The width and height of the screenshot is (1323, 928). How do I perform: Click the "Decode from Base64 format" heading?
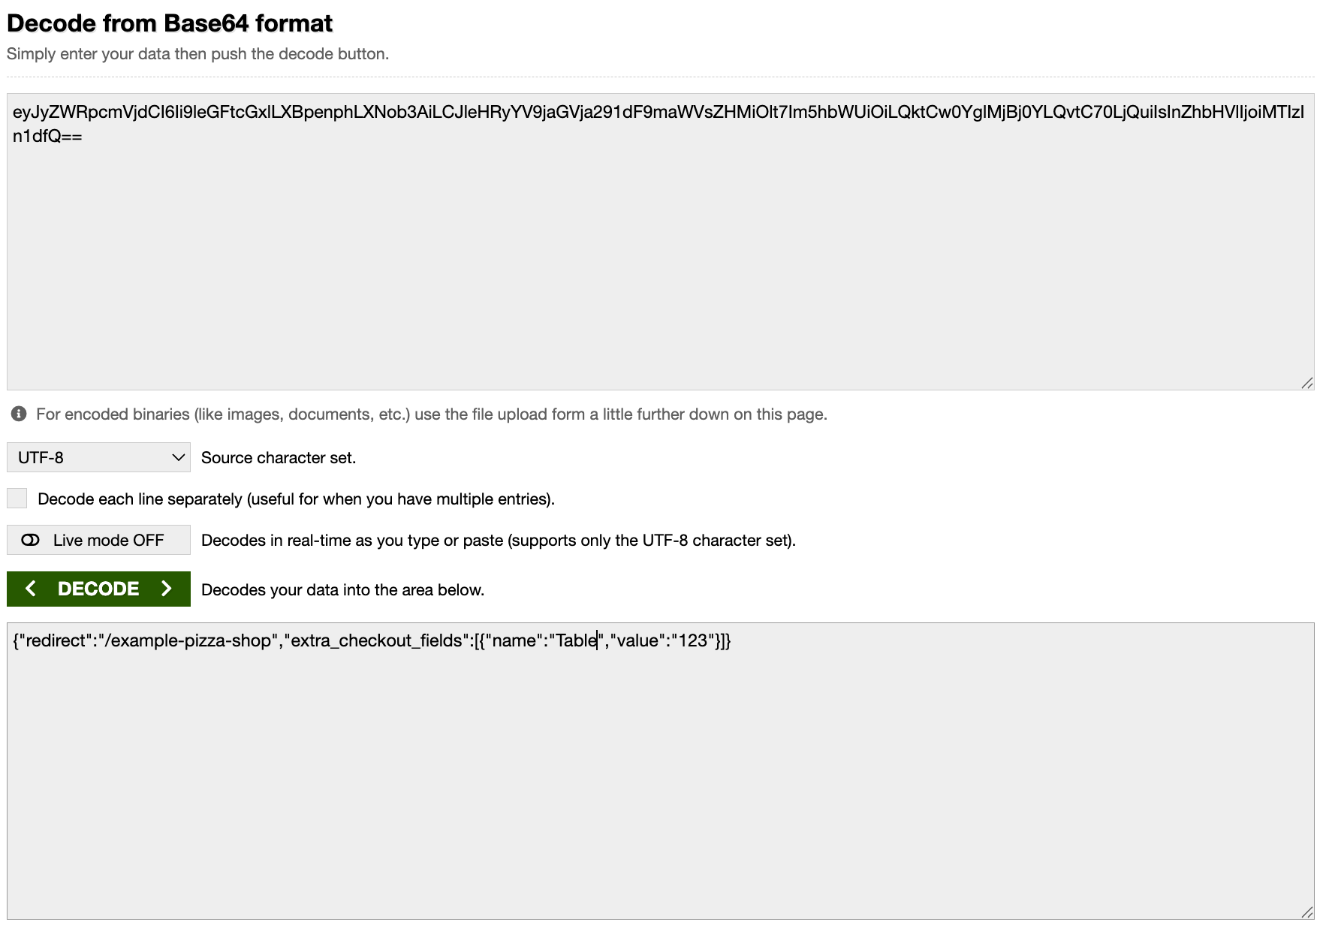pyautogui.click(x=170, y=23)
